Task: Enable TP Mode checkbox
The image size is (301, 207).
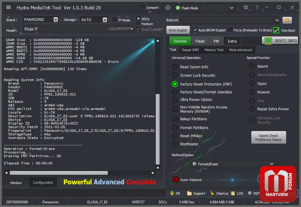Action: click(114, 20)
